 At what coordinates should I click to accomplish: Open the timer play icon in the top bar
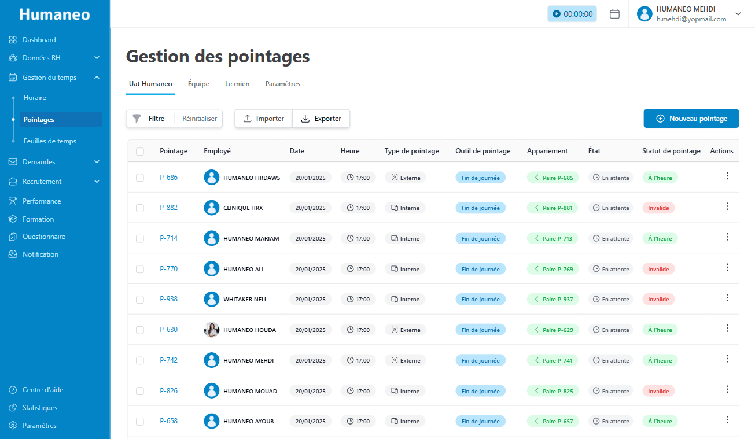(x=556, y=13)
